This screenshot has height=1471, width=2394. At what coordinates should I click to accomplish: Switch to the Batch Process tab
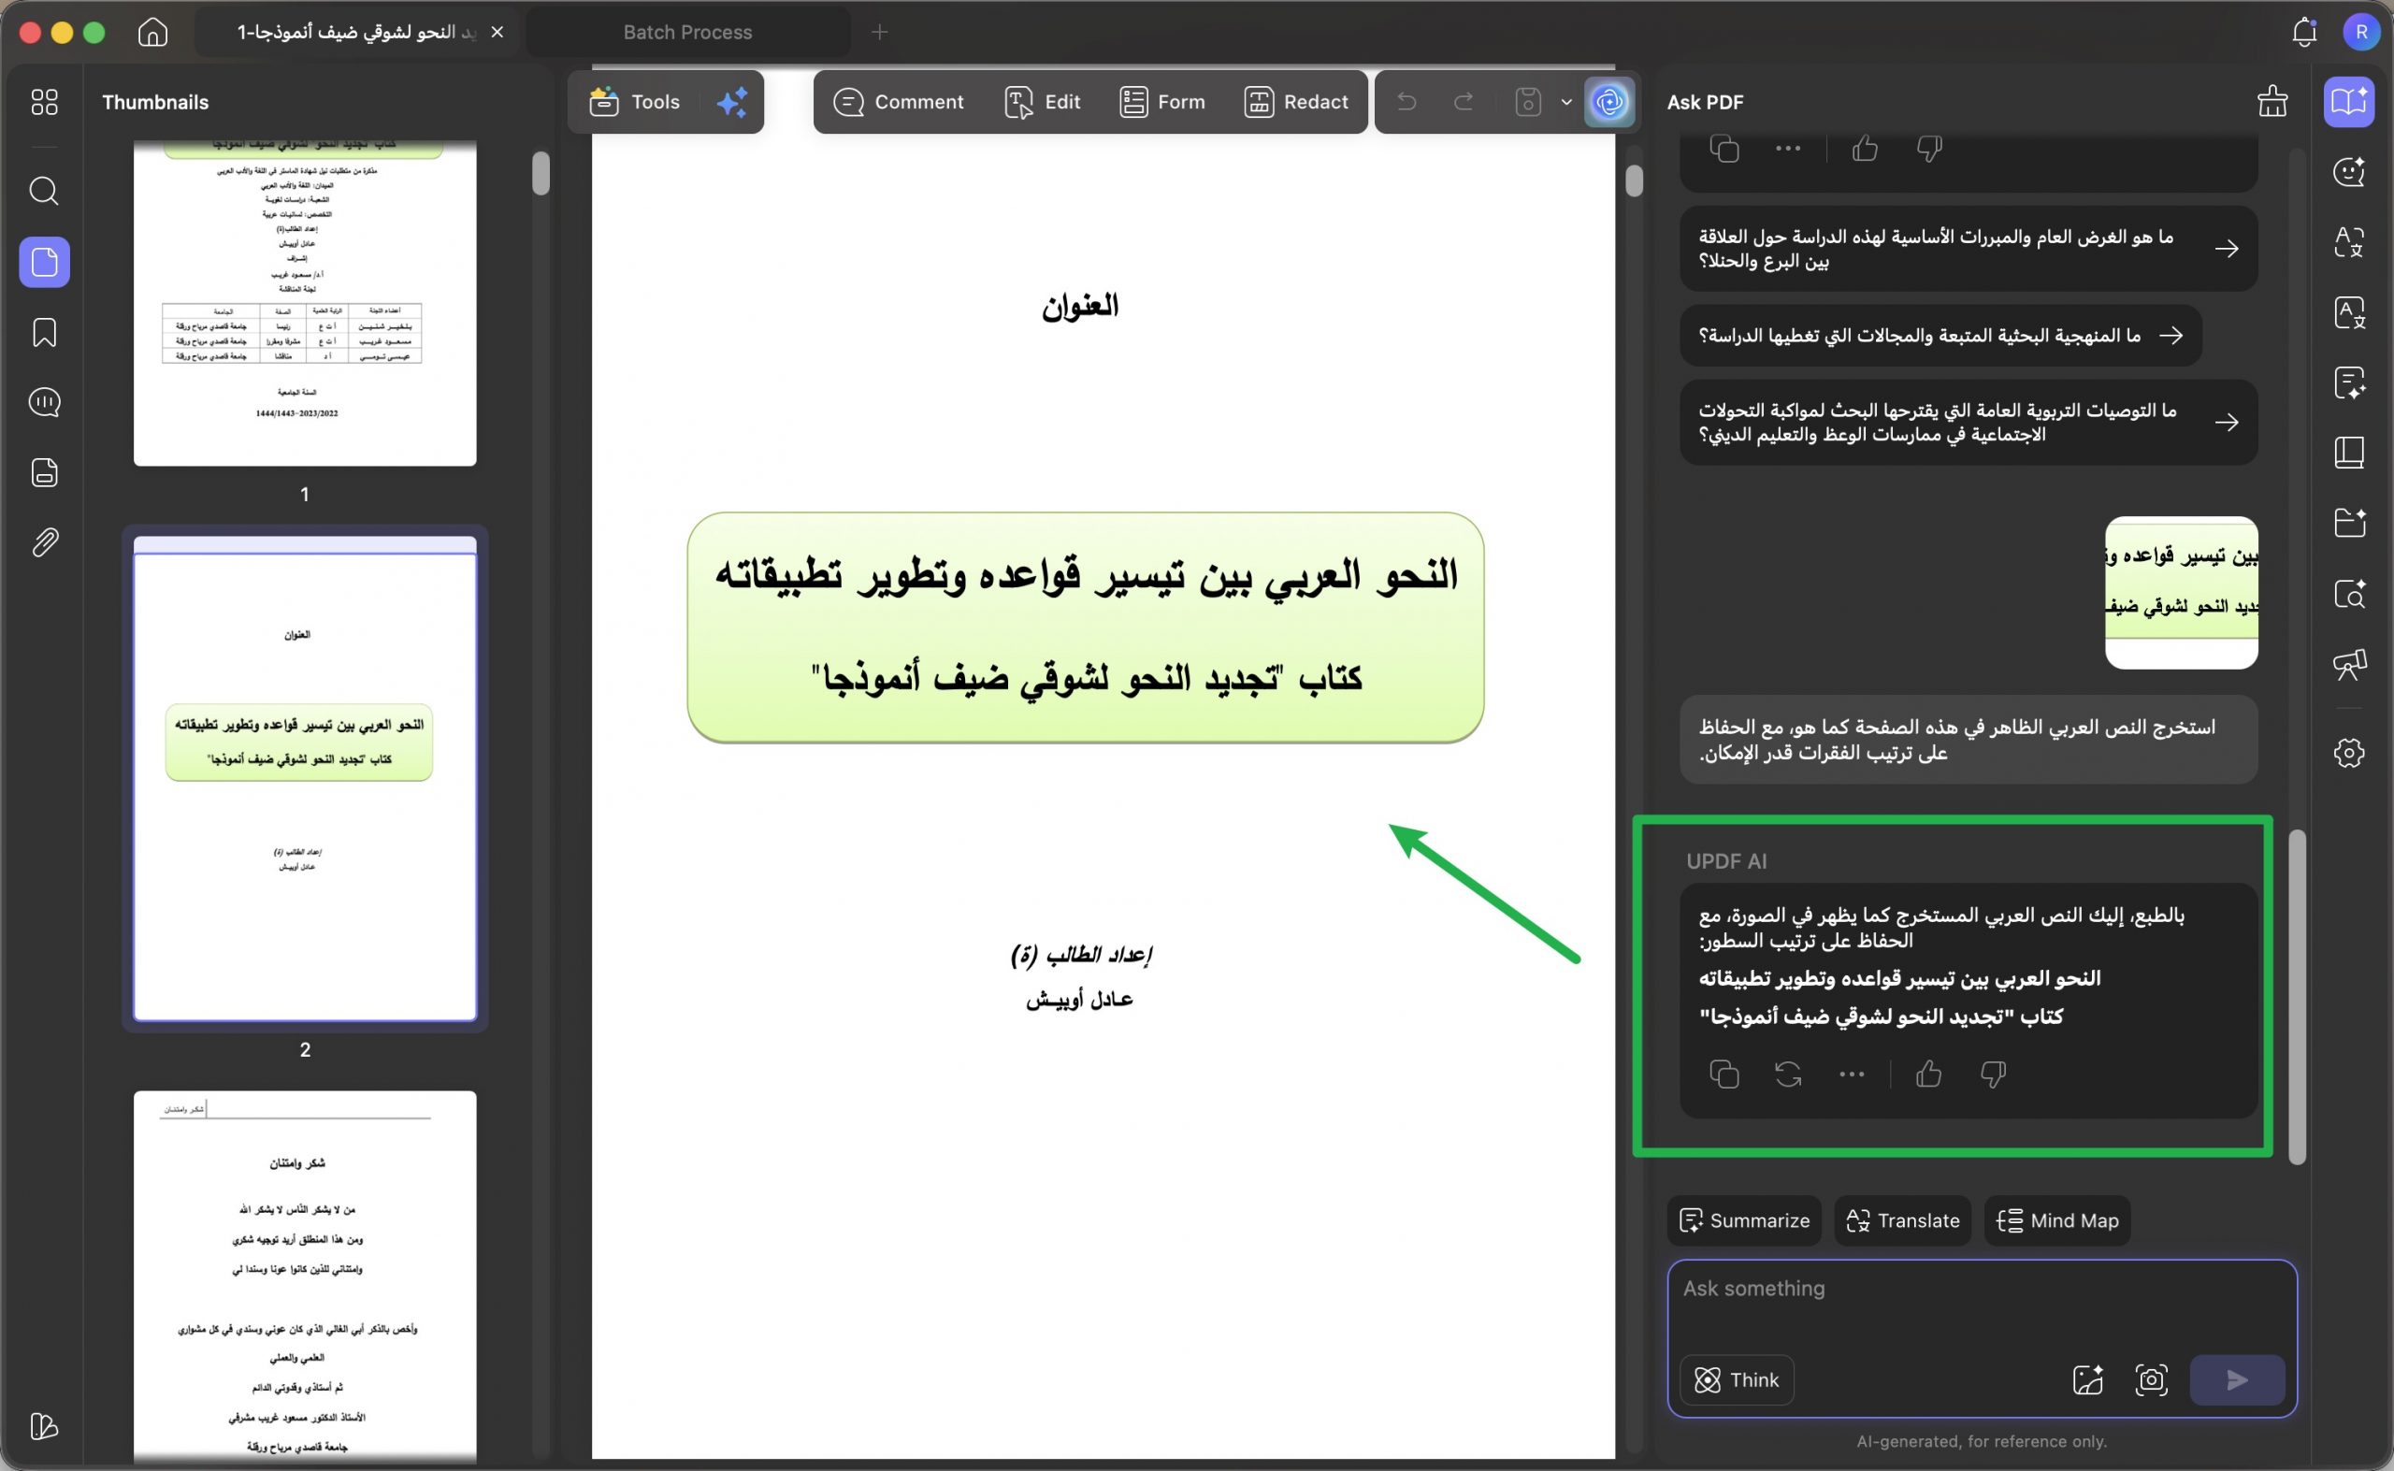tap(687, 32)
